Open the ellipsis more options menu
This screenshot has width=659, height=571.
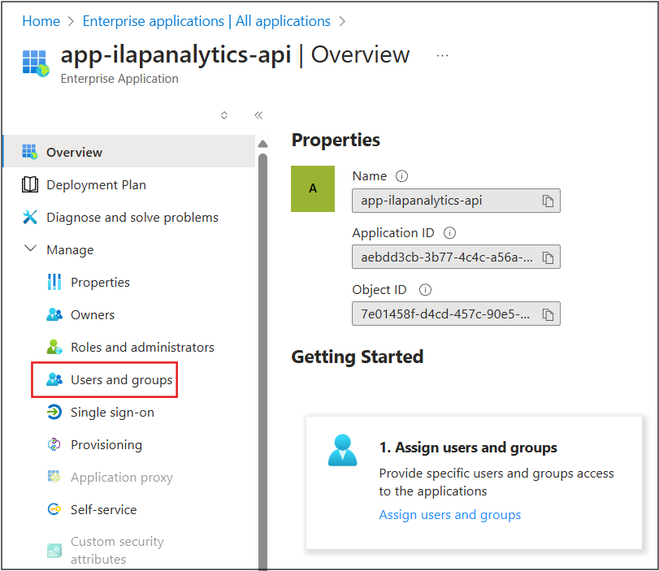click(442, 55)
